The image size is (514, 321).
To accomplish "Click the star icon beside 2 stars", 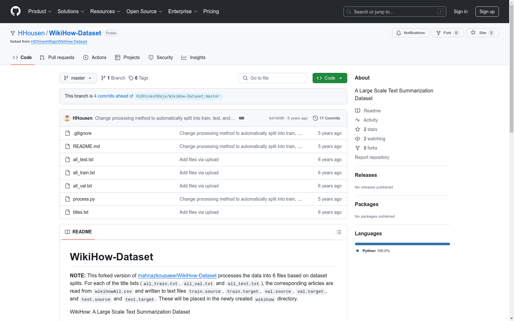I will click(x=358, y=129).
